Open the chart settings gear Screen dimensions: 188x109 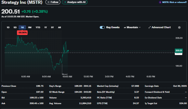[x=179, y=27]
